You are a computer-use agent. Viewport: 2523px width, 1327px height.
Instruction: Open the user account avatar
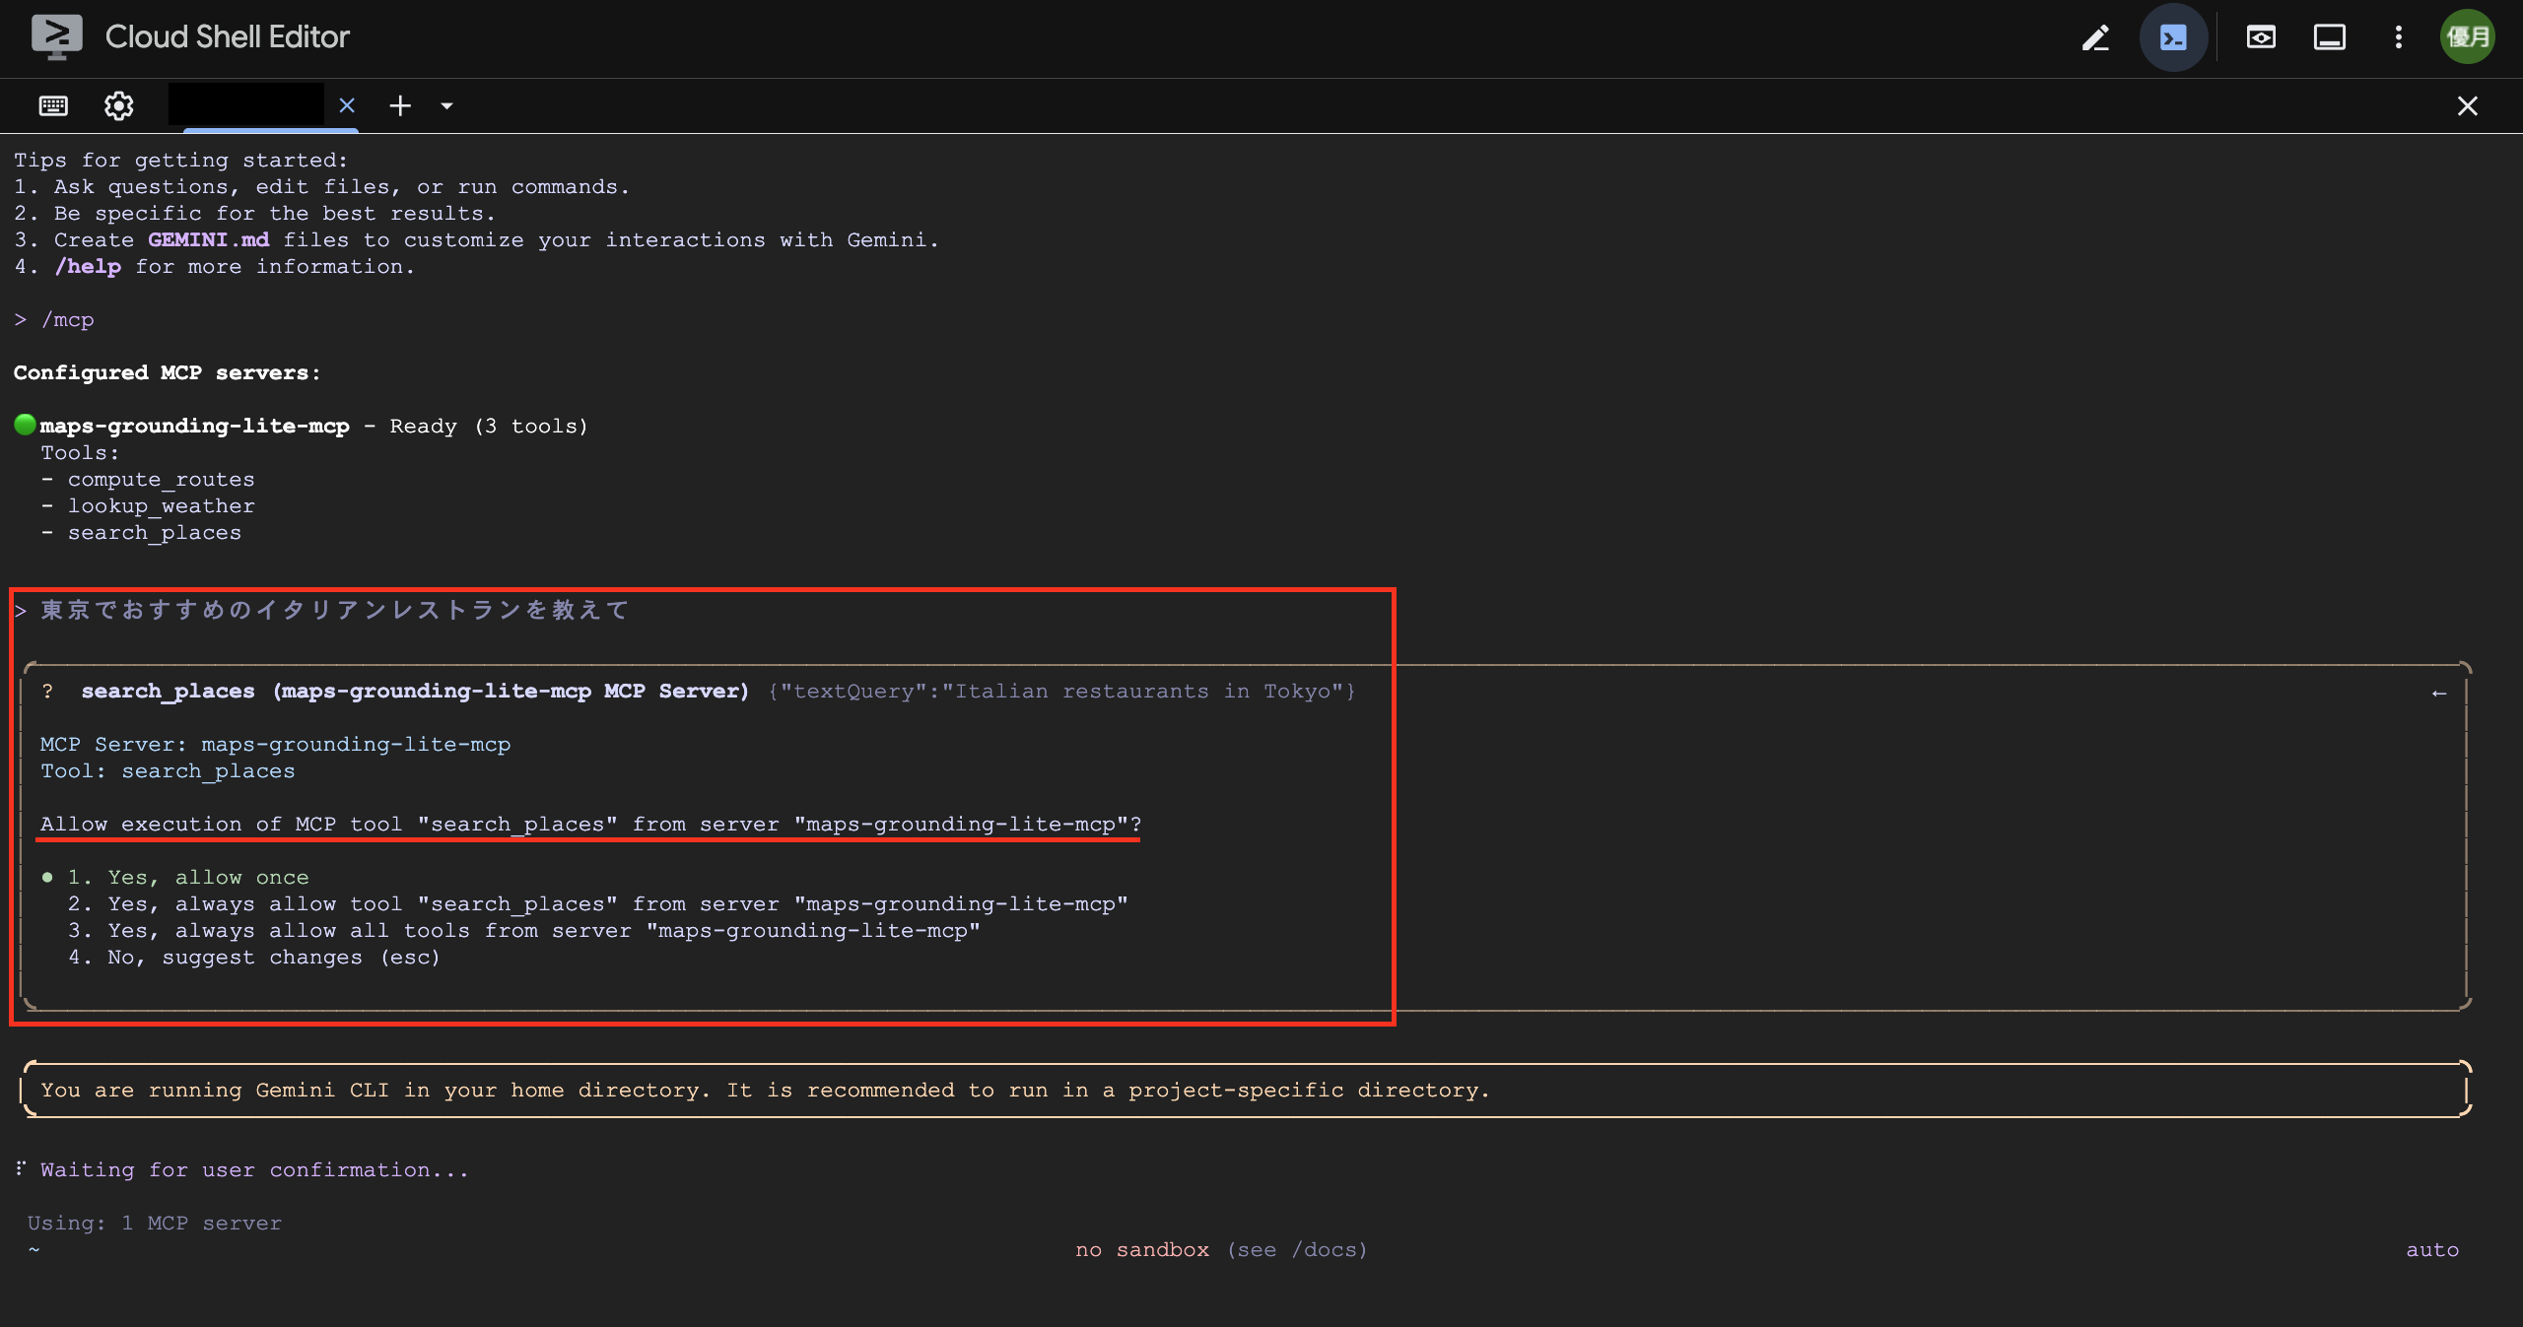[x=2467, y=37]
